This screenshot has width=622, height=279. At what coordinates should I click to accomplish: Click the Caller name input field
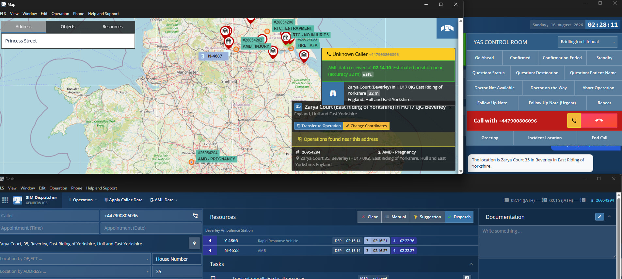tap(49, 216)
